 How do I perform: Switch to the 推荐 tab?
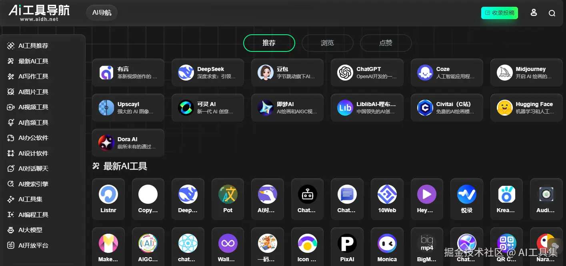[x=269, y=43]
